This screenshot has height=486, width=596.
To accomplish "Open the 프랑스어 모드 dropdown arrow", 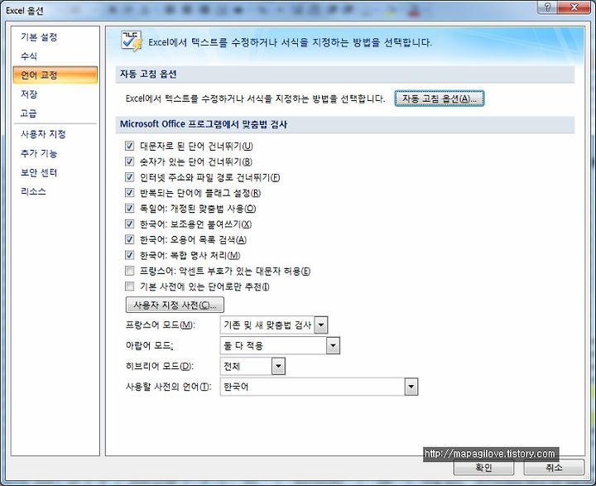I will pyautogui.click(x=321, y=325).
